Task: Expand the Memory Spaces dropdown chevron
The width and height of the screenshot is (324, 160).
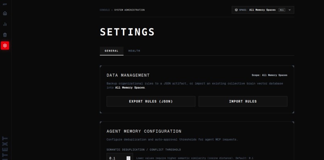Action: pyautogui.click(x=289, y=10)
